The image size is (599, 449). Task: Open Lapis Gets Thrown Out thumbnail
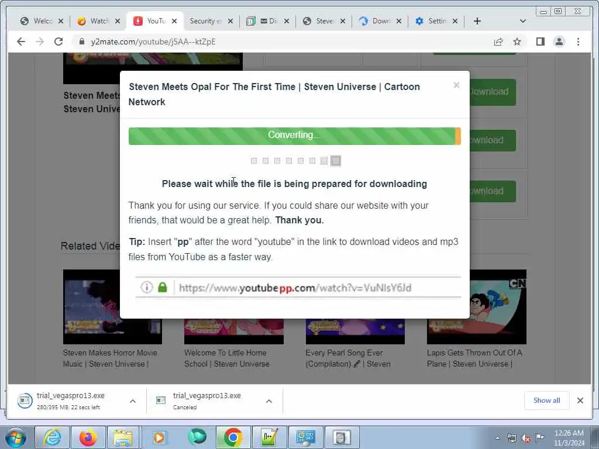[476, 307]
